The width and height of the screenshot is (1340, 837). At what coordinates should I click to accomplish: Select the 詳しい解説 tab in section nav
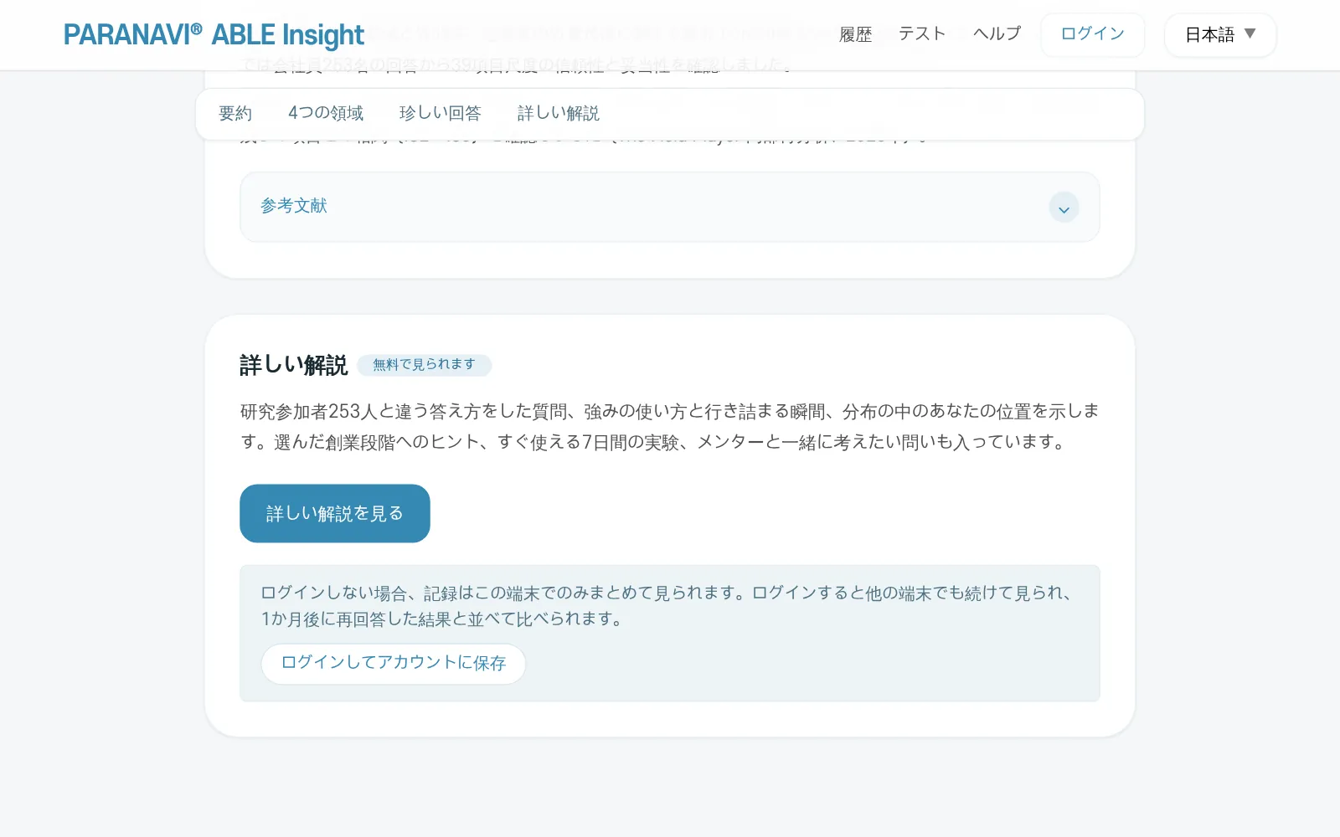click(559, 113)
